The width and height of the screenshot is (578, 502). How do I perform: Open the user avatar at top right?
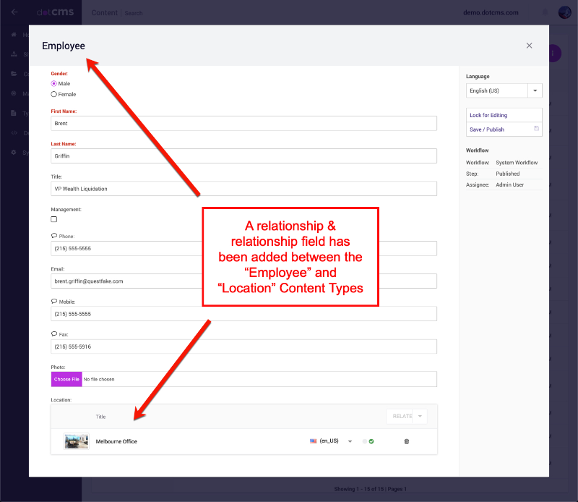click(564, 12)
